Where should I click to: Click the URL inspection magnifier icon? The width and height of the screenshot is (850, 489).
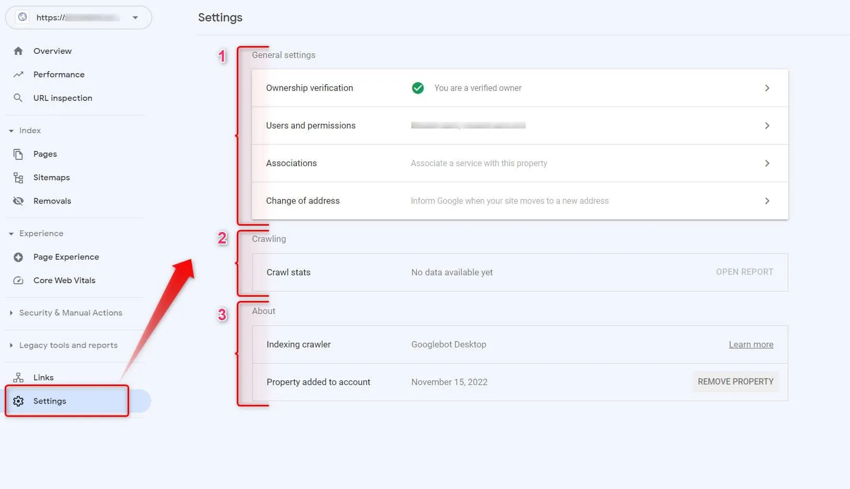(x=18, y=98)
